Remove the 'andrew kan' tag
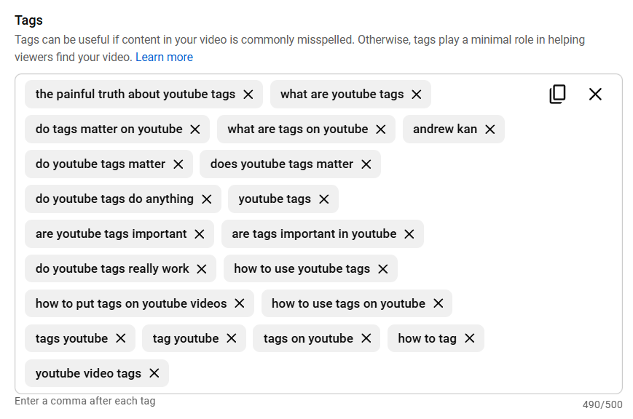The height and width of the screenshot is (419, 633). [490, 129]
